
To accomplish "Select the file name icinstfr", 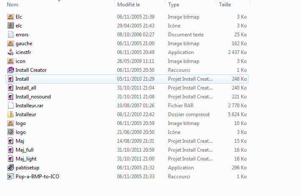I will (x=23, y=52).
